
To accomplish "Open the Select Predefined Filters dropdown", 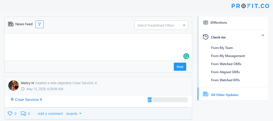I will tap(161, 25).
